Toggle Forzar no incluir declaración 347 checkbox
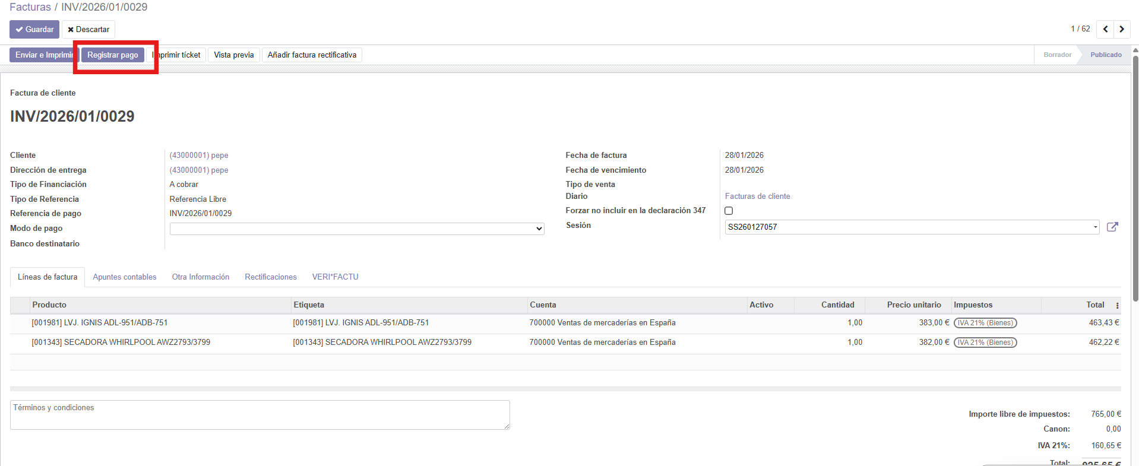 coord(729,211)
